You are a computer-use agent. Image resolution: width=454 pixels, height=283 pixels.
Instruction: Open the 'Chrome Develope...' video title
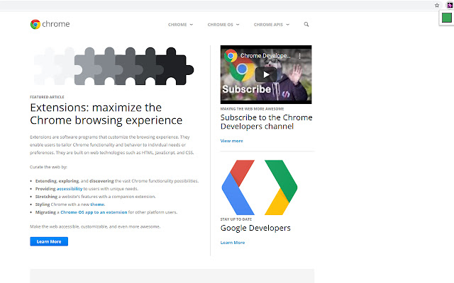[265, 56]
